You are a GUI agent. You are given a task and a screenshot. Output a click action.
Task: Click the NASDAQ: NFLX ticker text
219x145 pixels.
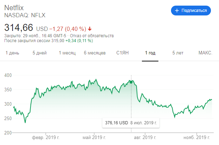click(x=25, y=15)
